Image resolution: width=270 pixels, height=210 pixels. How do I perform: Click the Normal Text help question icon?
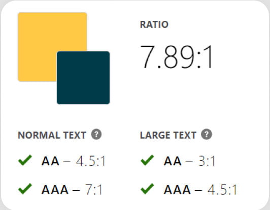pos(96,134)
